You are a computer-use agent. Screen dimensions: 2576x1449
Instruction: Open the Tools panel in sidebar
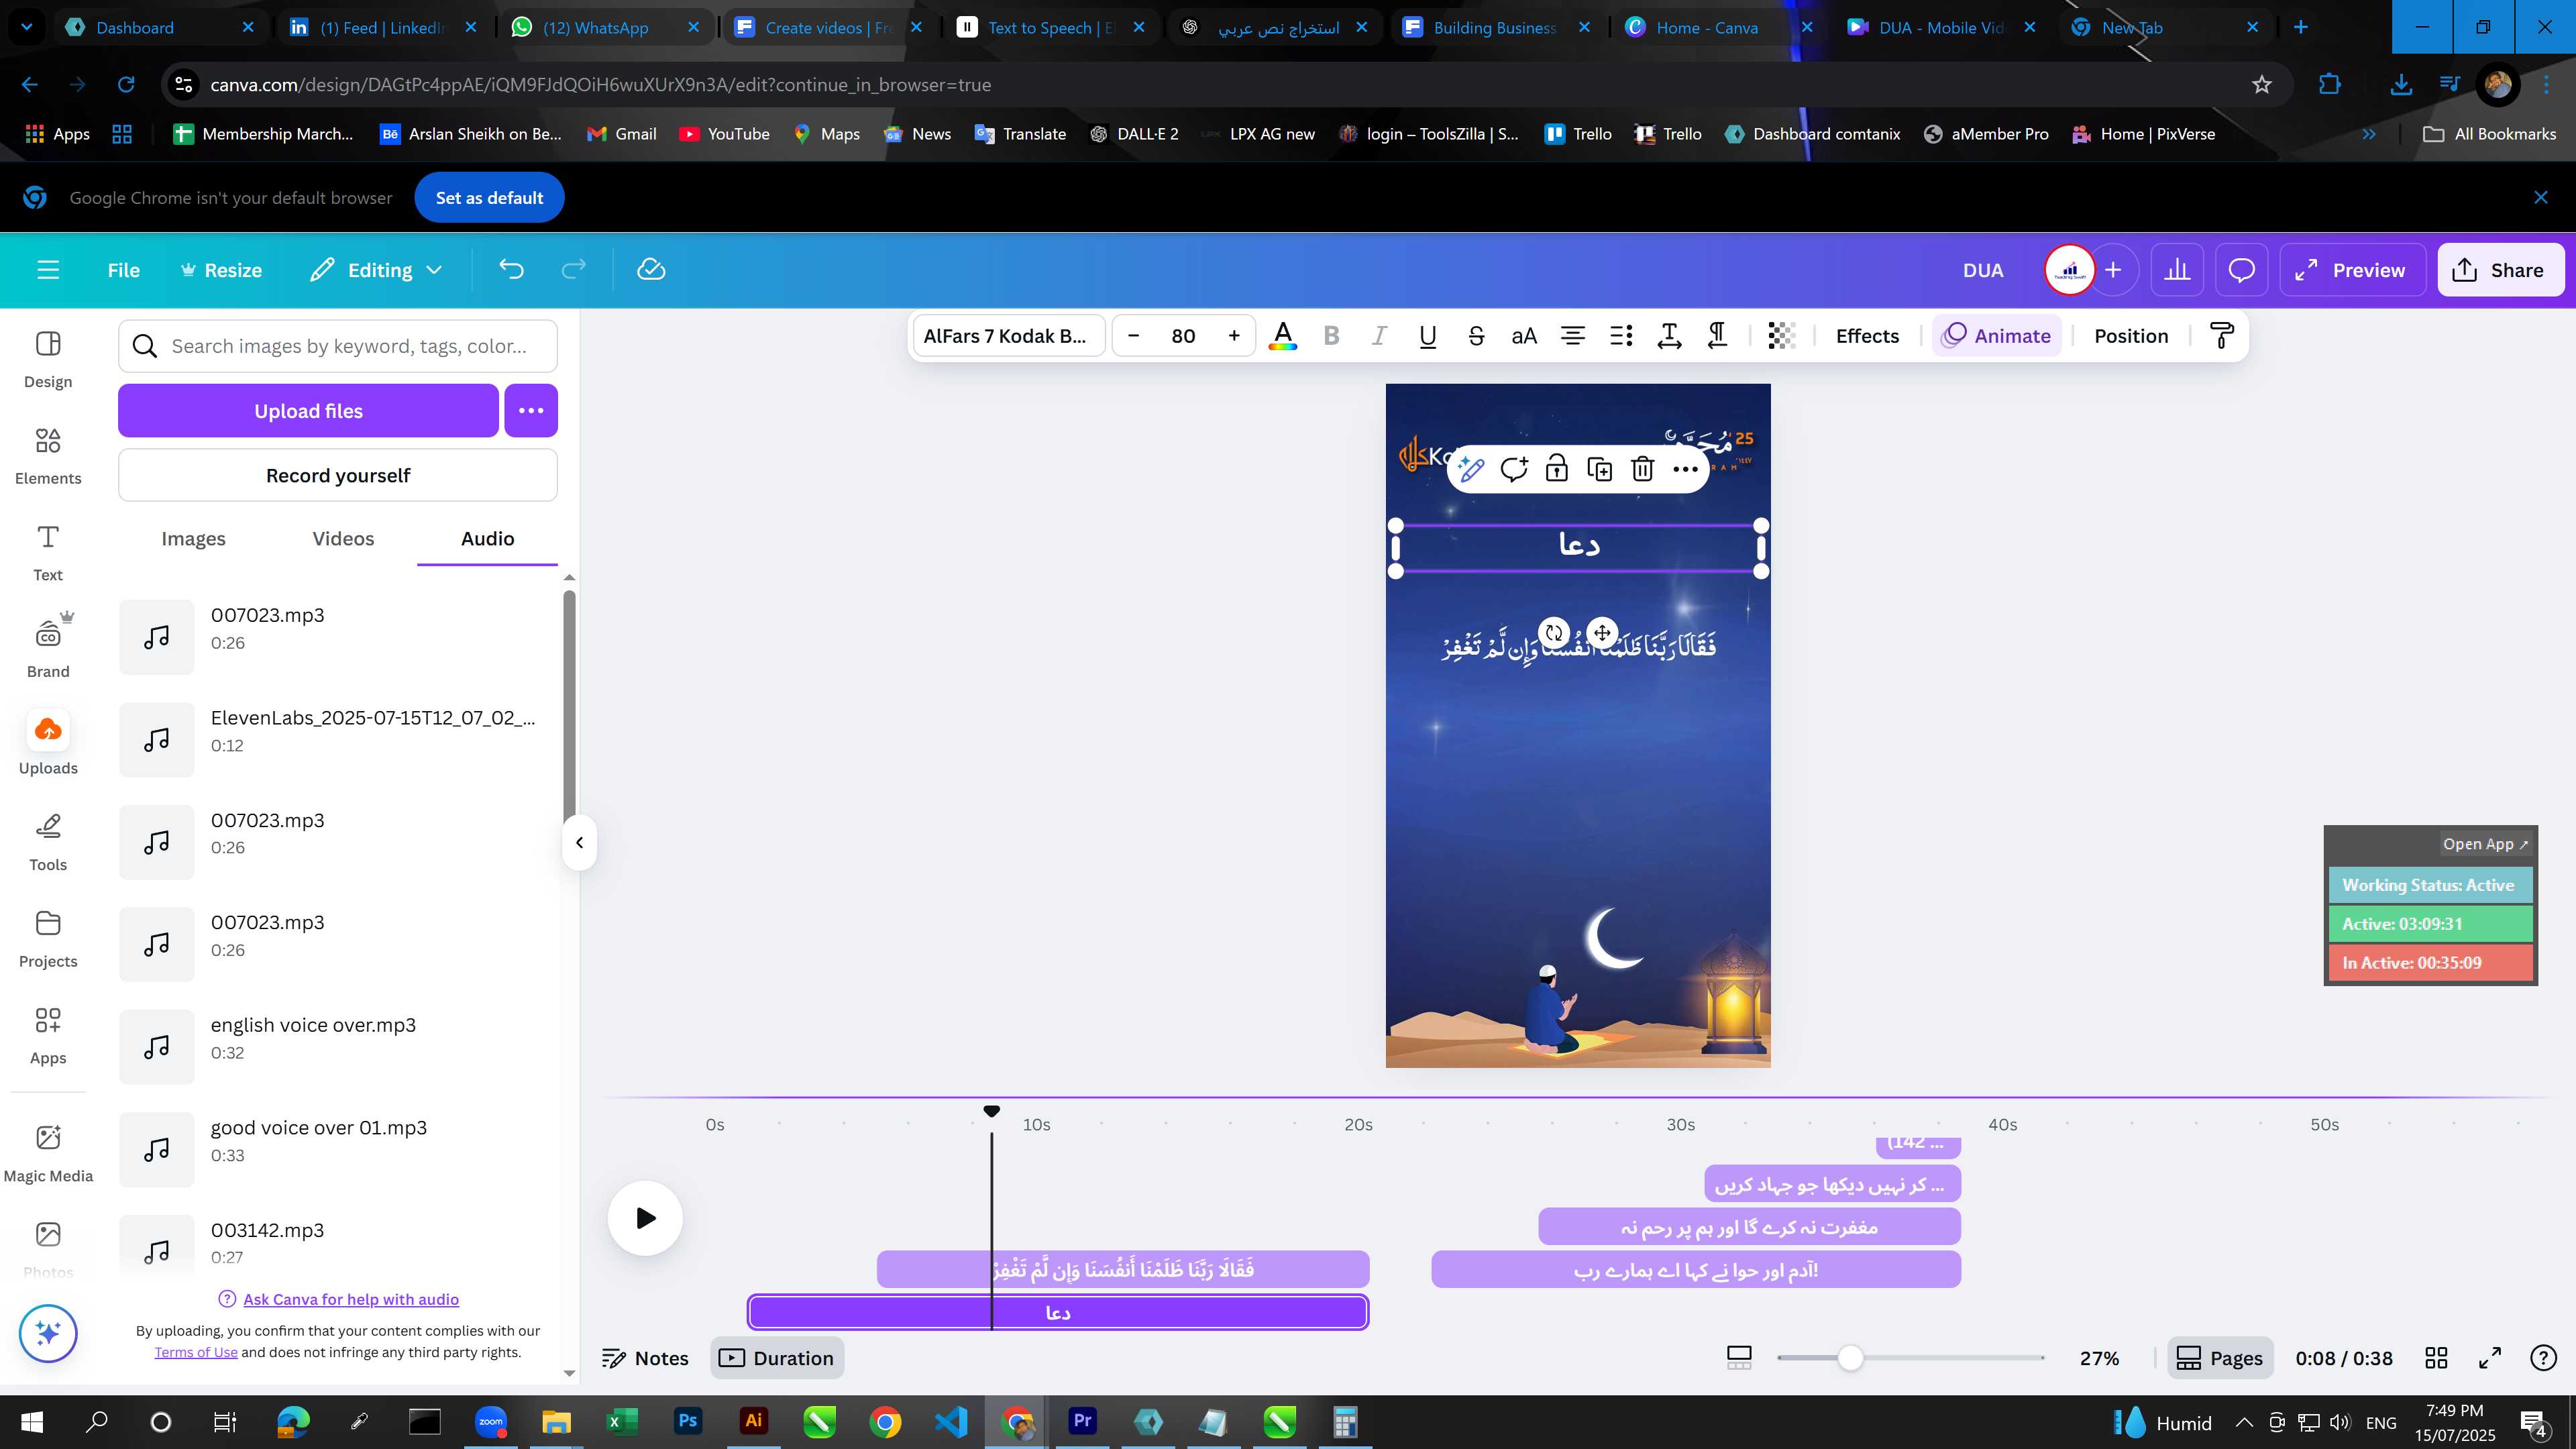pyautogui.click(x=48, y=843)
